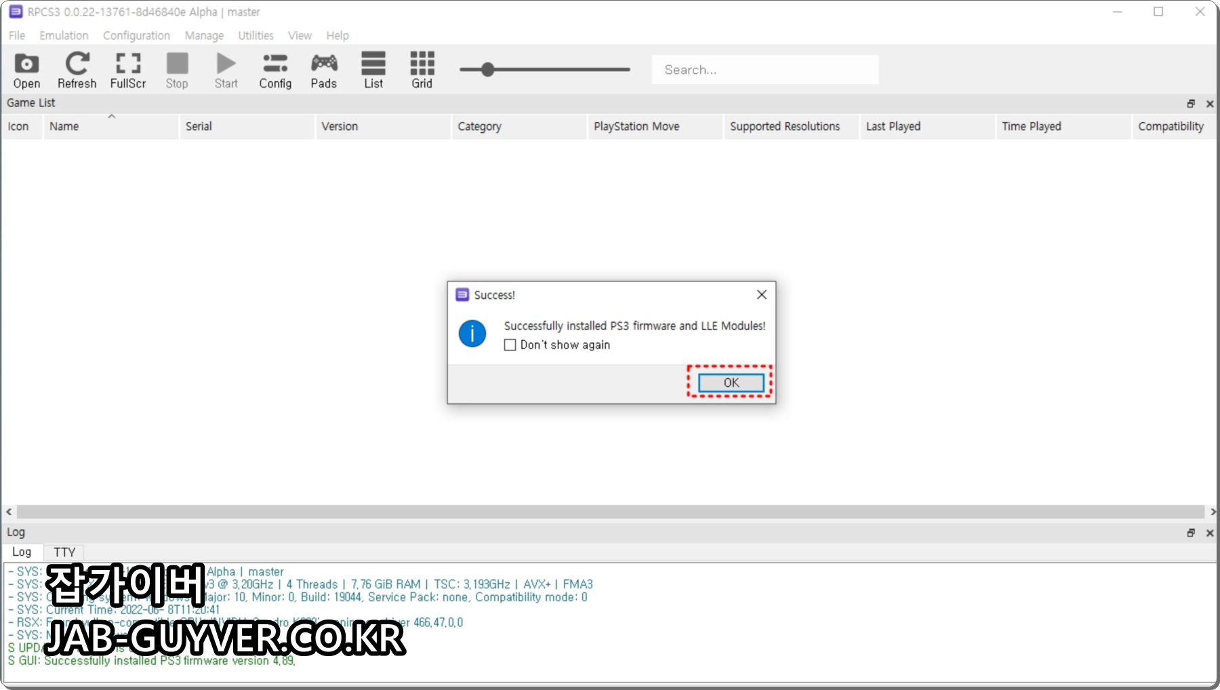Select the Log tab
This screenshot has height=690, width=1220.
point(22,552)
